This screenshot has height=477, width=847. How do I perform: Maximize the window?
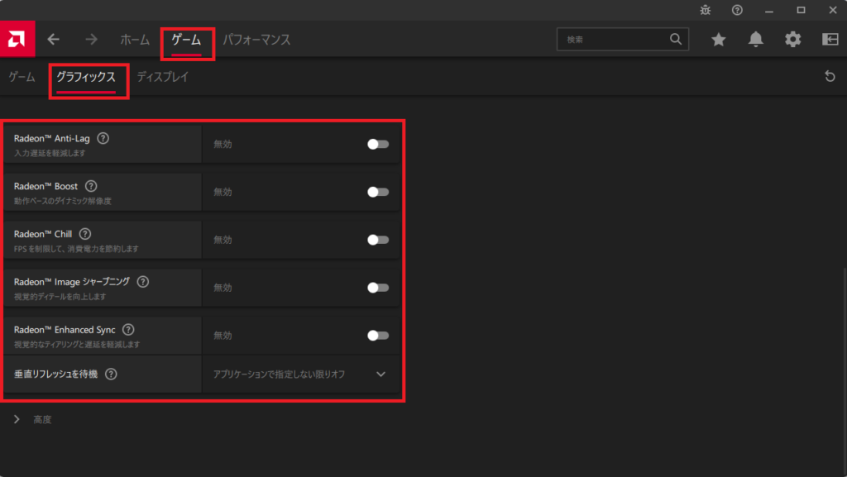tap(801, 10)
